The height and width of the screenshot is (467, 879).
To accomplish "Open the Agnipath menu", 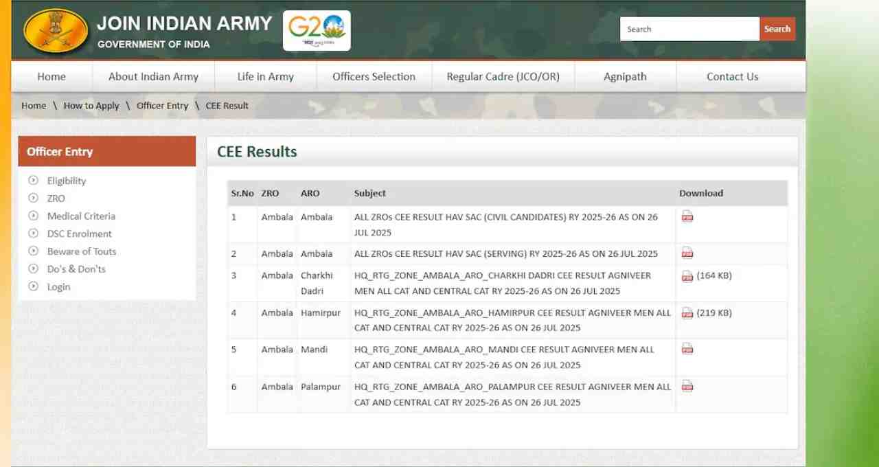I will pyautogui.click(x=625, y=77).
